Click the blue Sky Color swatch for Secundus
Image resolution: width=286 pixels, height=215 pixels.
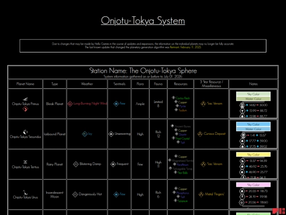(253, 125)
